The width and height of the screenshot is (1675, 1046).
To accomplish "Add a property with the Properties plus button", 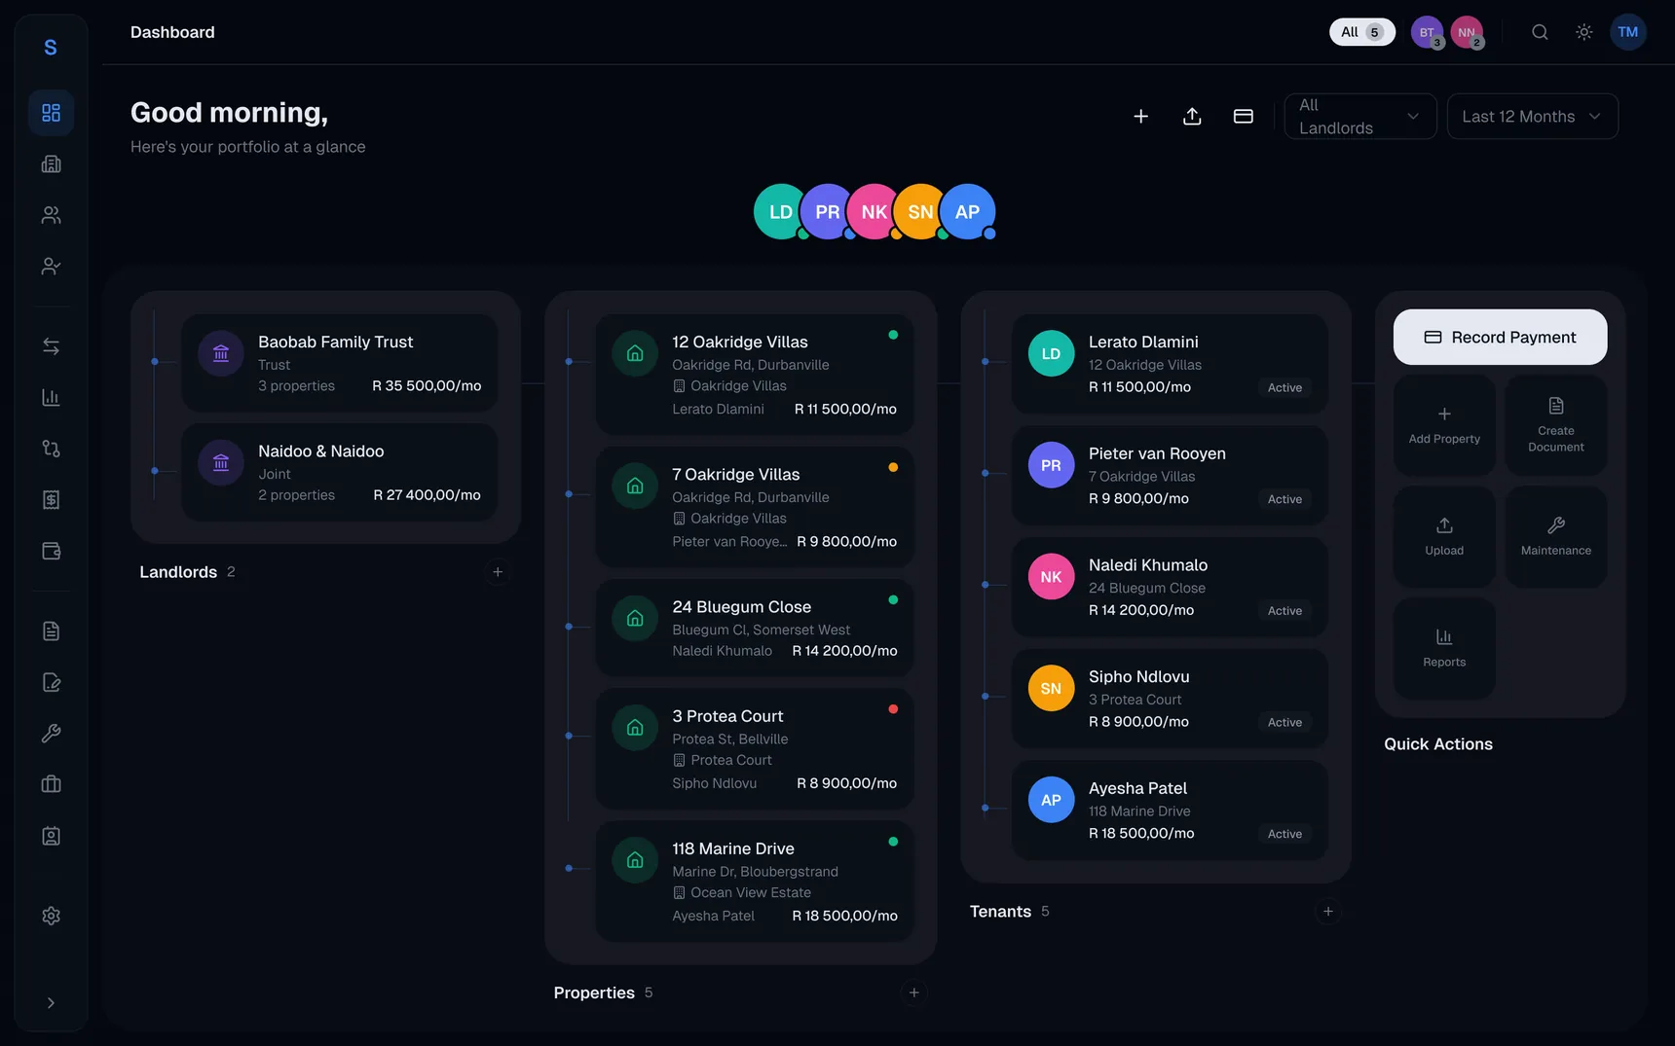I will point(913,992).
